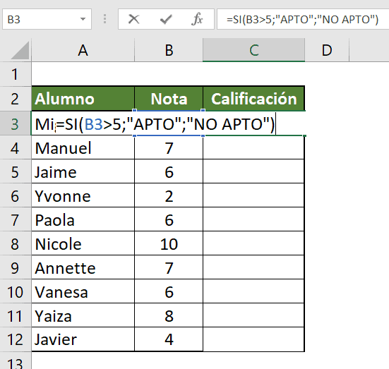Select row 3 header

click(x=16, y=123)
